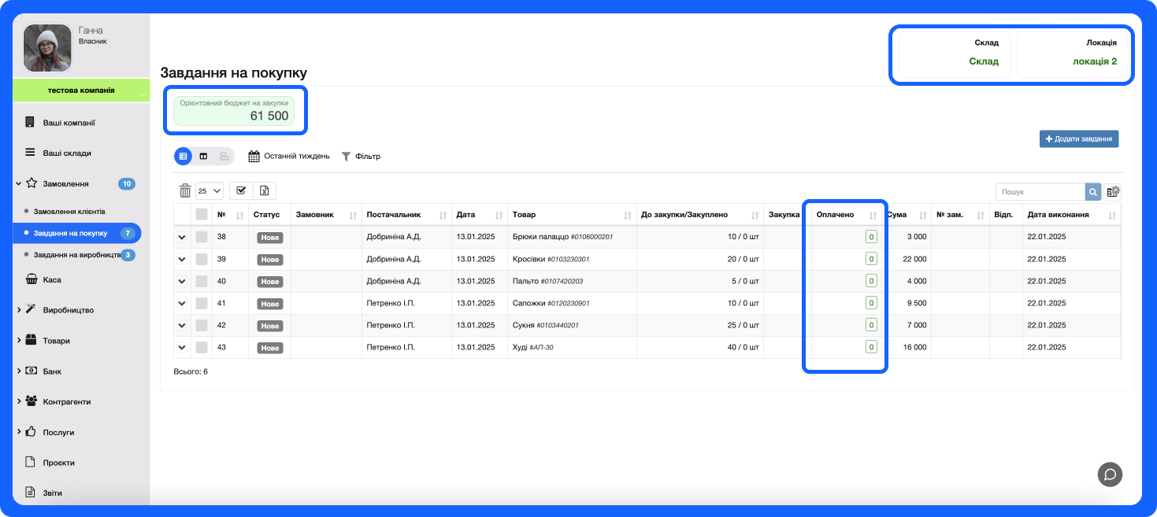Expand row 39 details chevron
This screenshot has width=1157, height=517.
[x=183, y=259]
